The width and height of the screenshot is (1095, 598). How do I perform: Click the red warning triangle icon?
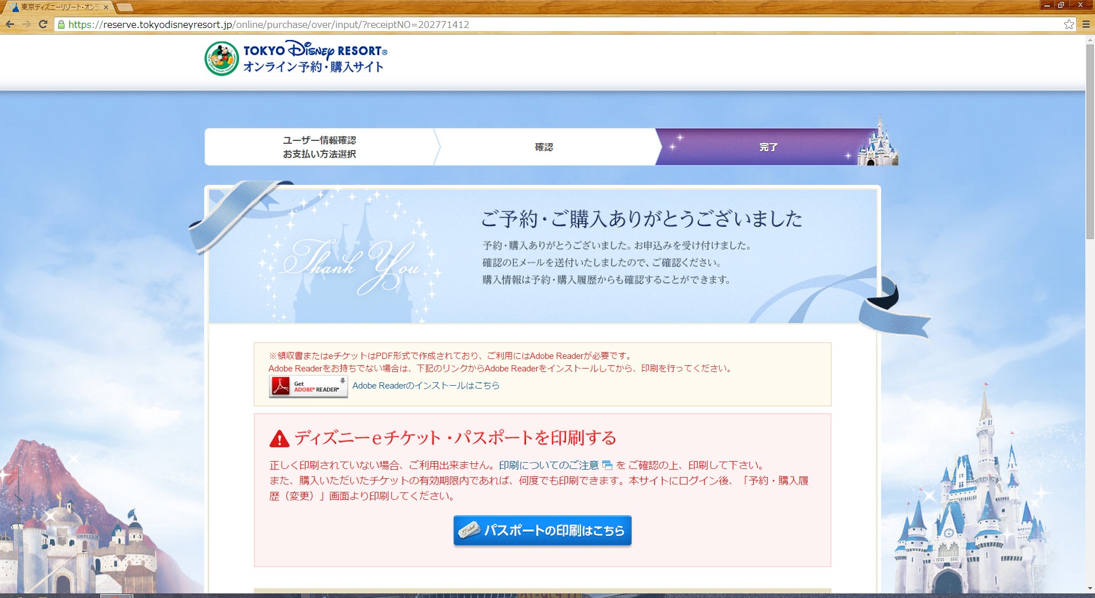tap(279, 439)
